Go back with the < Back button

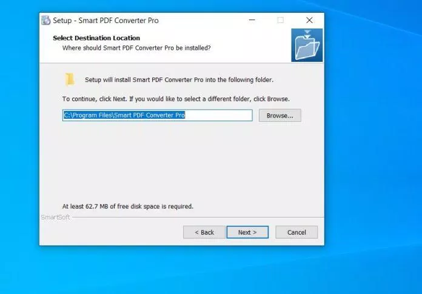point(204,232)
